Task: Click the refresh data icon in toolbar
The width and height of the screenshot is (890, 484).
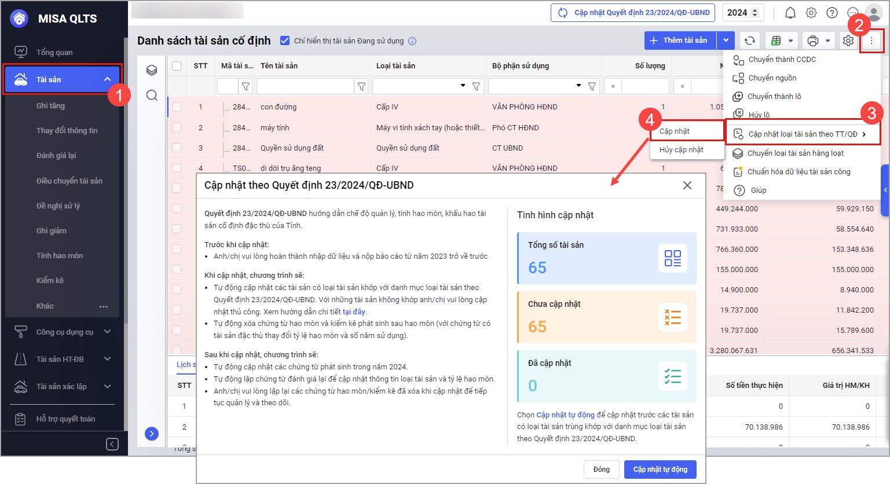Action: click(x=749, y=41)
